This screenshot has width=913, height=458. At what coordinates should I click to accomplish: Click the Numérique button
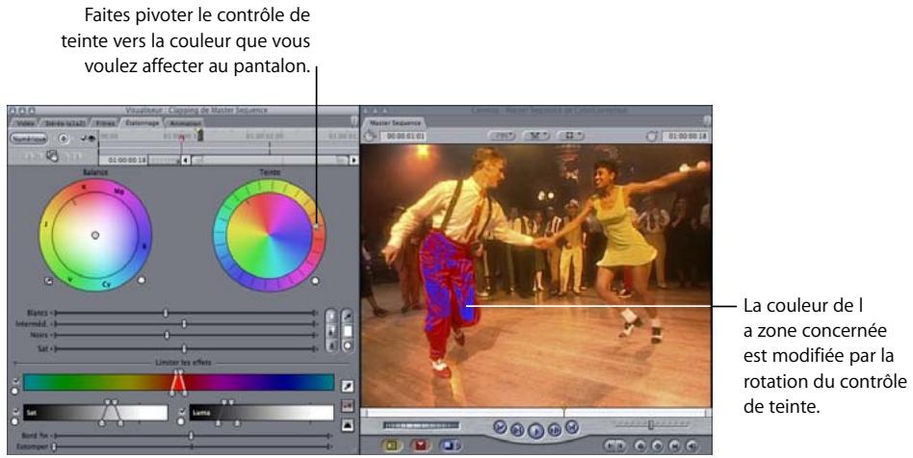[28, 140]
